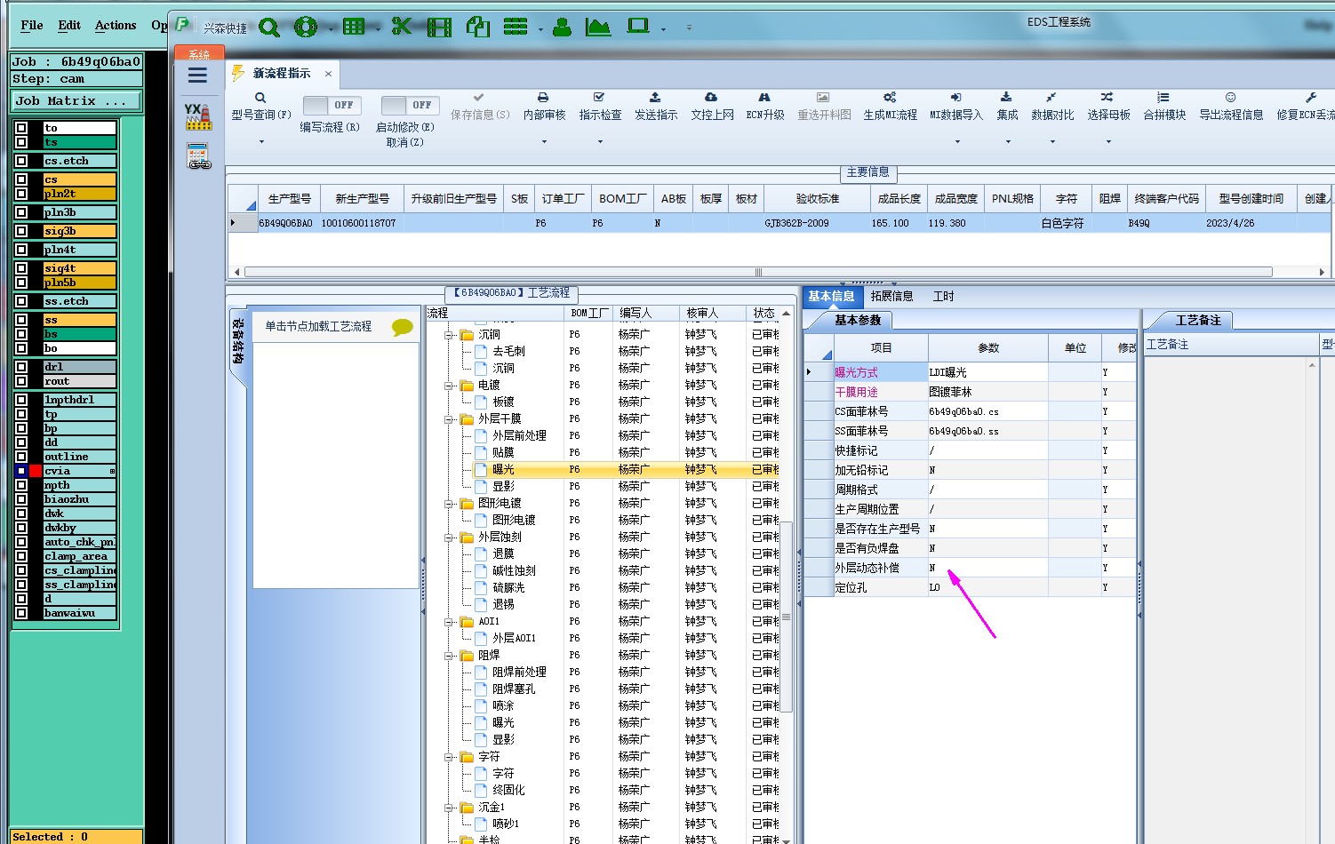Click 指示检查 toolbar button

point(600,107)
